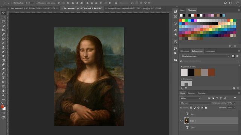Switch libraries to list view
The width and height of the screenshot is (241, 135).
237,56
